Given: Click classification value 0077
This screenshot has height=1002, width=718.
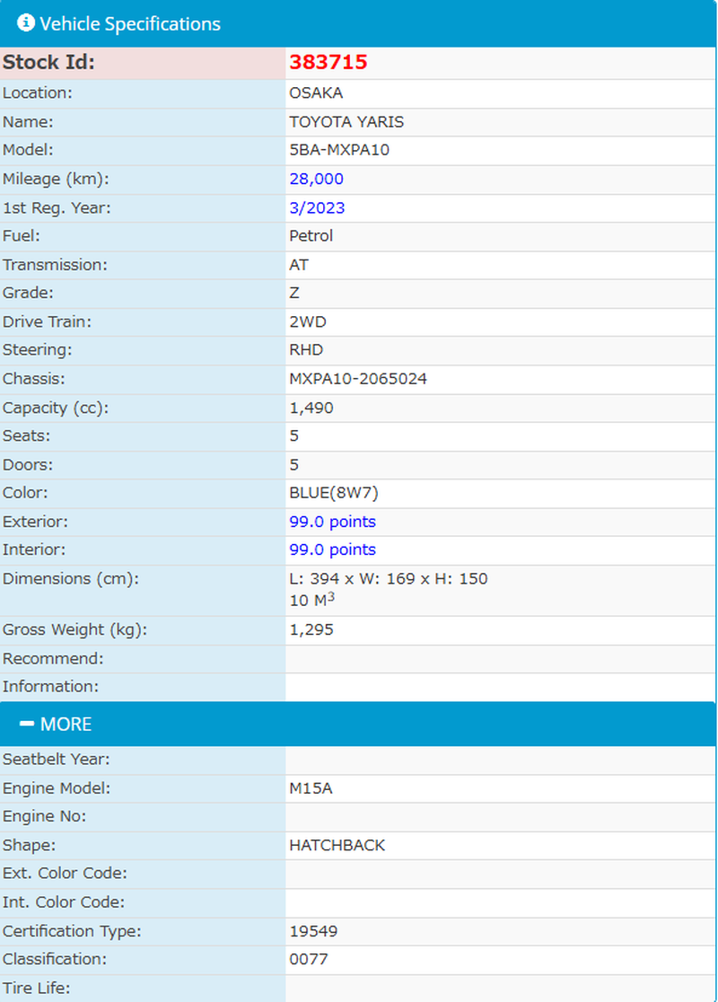Looking at the screenshot, I should [308, 959].
